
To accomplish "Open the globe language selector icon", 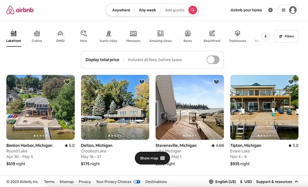I will tap(270, 10).
